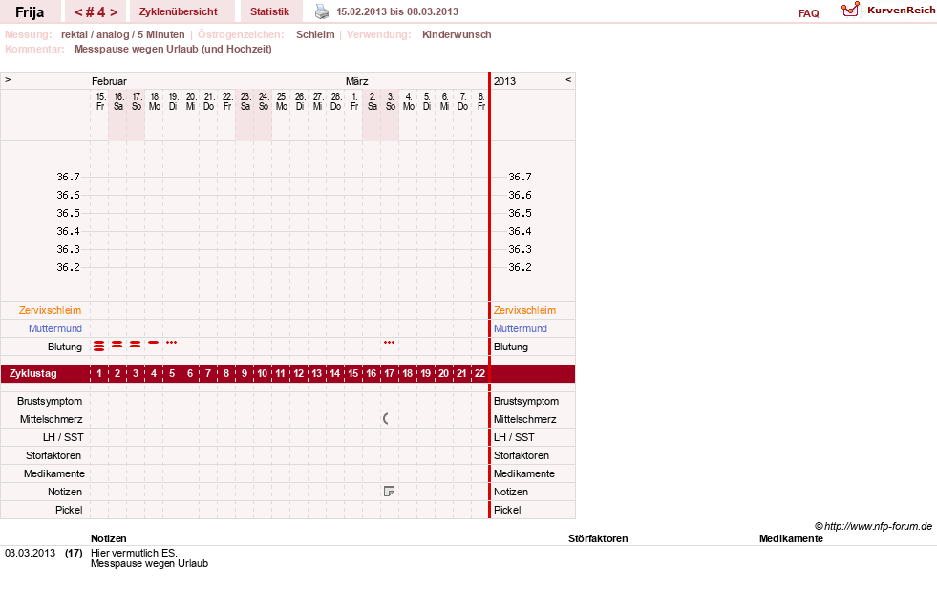The width and height of the screenshot is (937, 589).
Task: Click left Pickel row label
Action: click(69, 510)
